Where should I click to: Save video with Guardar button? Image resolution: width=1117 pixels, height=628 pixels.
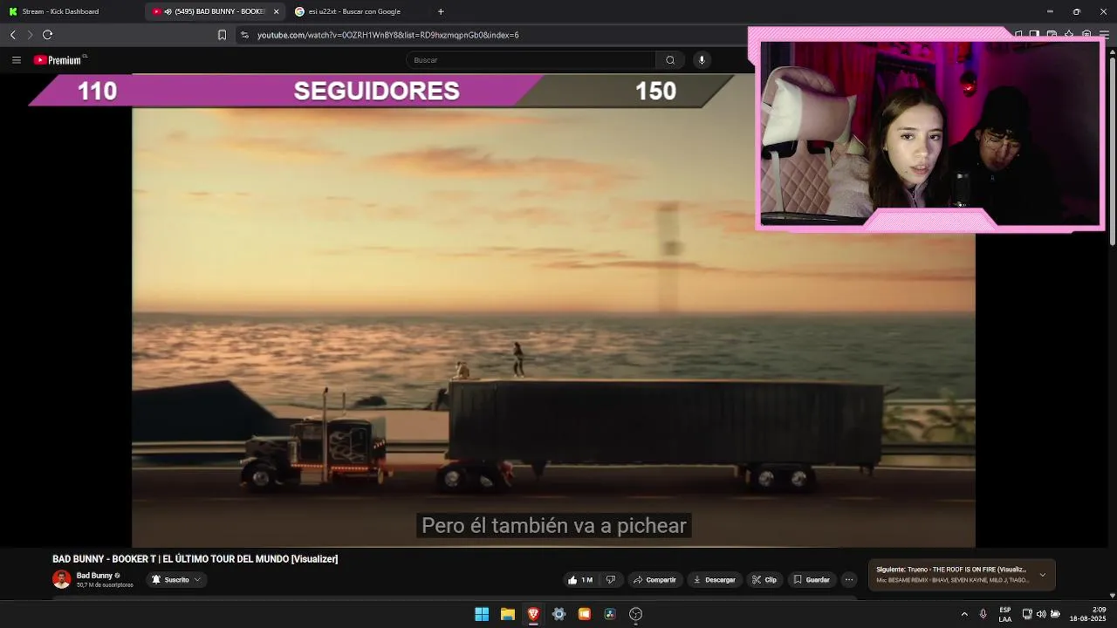(812, 580)
